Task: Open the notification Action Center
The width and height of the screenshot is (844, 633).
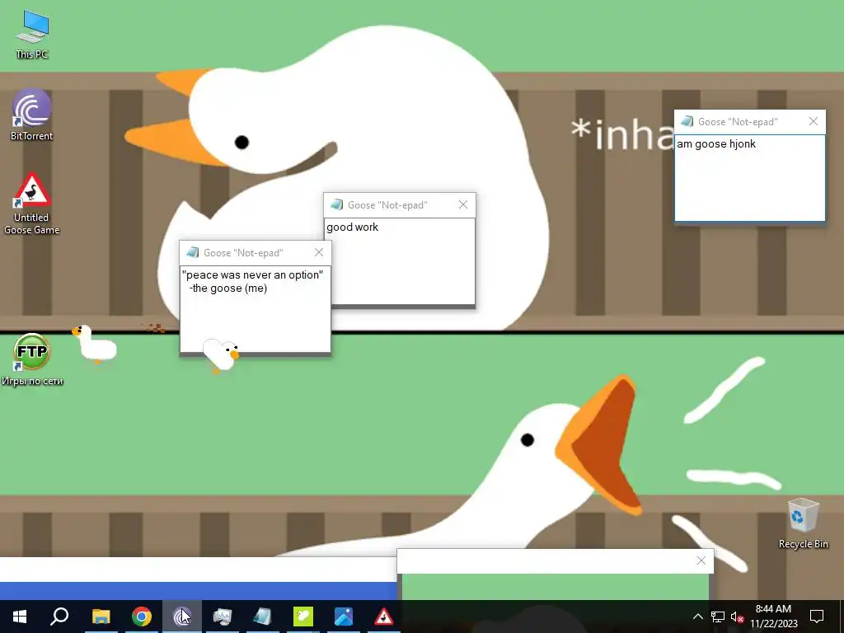Action: pyautogui.click(x=817, y=617)
